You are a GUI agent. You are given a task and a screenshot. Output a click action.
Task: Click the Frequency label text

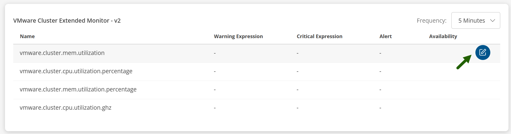coord(431,21)
